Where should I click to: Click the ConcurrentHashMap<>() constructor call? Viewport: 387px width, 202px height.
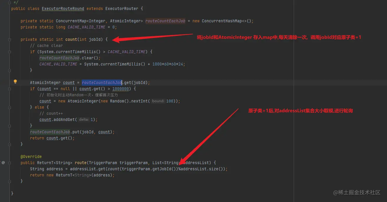click(227, 21)
